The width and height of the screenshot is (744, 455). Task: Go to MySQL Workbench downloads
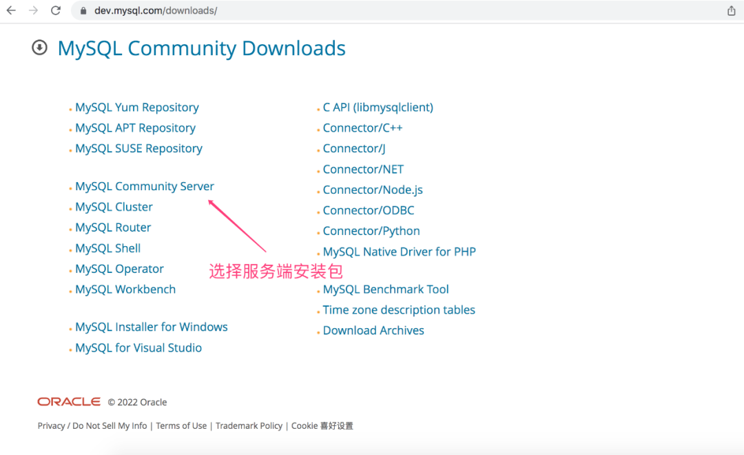[x=125, y=290]
